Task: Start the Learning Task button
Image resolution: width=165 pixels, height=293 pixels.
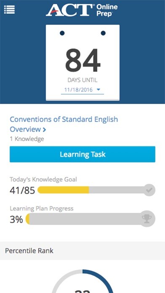Action: 82,154
